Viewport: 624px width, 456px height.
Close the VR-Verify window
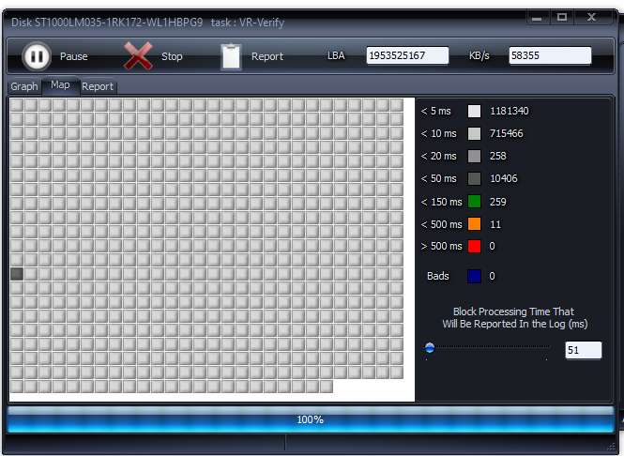click(x=592, y=17)
